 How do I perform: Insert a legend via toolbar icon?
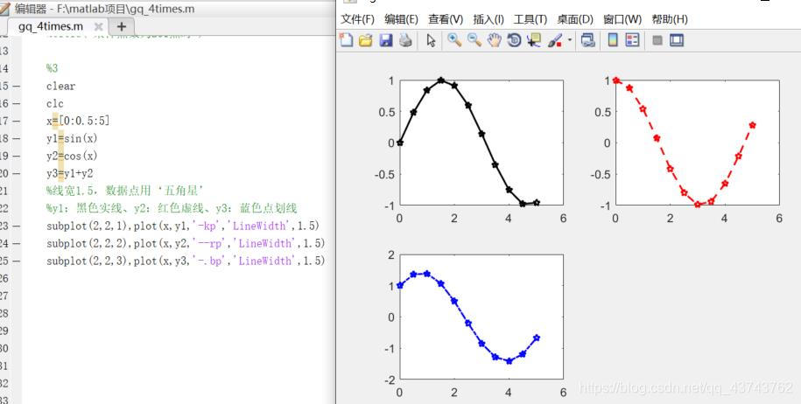tap(632, 40)
